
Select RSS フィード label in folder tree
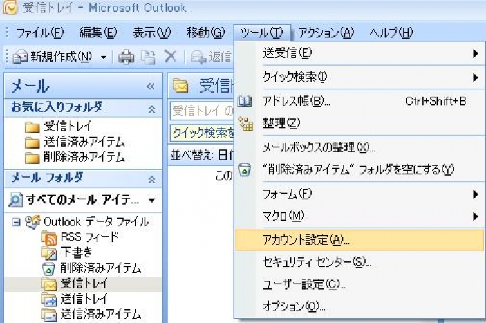(90, 237)
